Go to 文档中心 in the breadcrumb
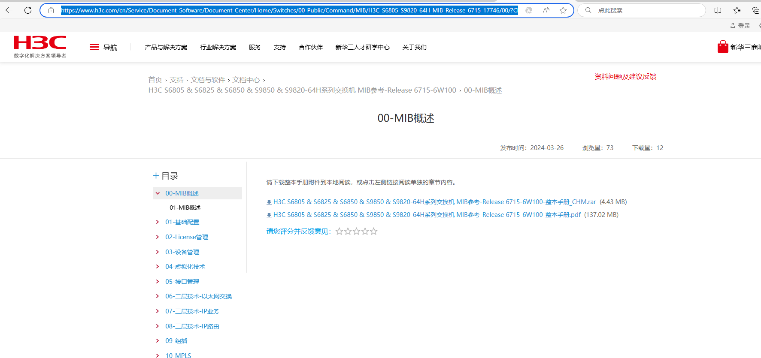Screen dimensions: 761x358 click(246, 80)
